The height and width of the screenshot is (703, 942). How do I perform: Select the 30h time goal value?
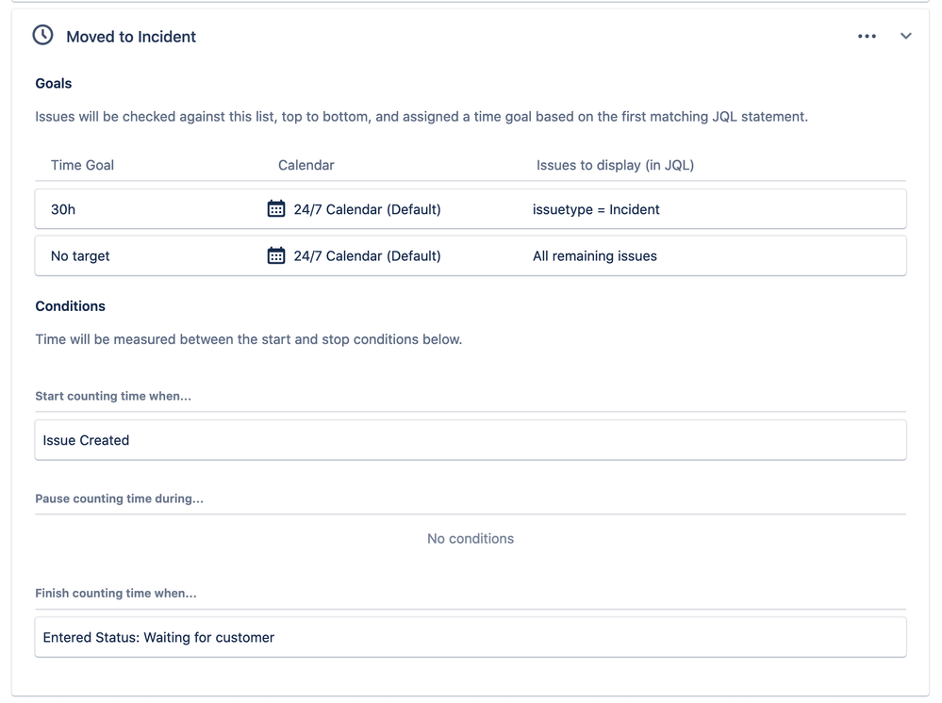click(x=63, y=209)
